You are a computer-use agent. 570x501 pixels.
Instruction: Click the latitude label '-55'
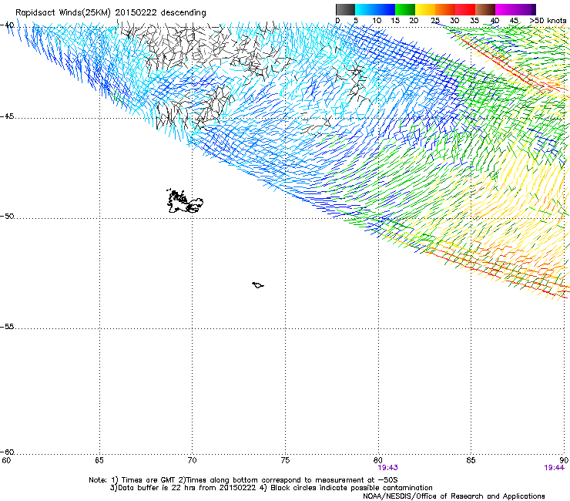(7, 327)
